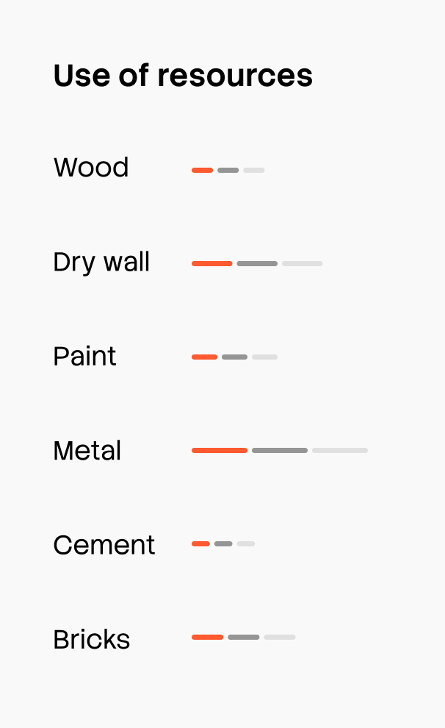445x728 pixels.
Task: Click the light gray segment of Dry wall bar
Action: point(302,263)
